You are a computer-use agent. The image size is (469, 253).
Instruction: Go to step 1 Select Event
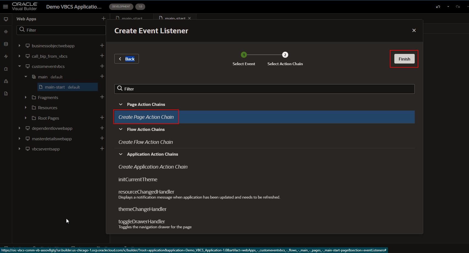point(244,55)
